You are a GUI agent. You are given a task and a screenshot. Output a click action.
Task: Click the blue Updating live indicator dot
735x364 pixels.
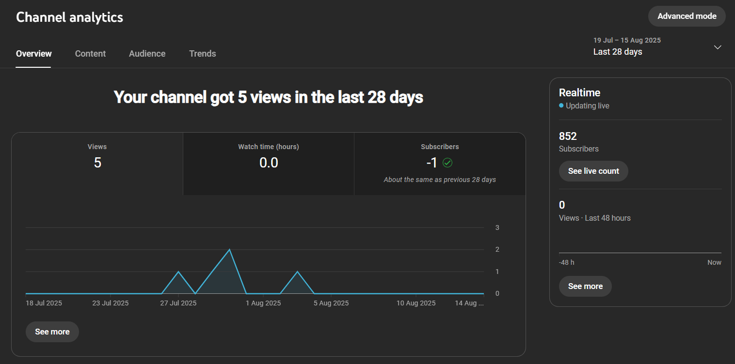561,106
